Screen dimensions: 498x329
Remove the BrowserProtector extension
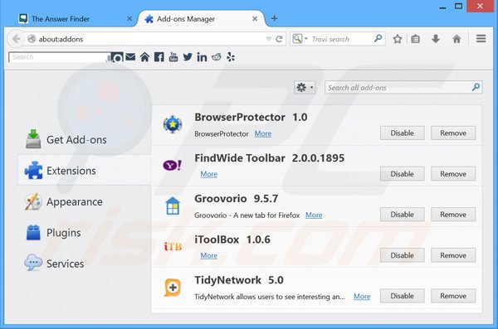click(x=453, y=133)
